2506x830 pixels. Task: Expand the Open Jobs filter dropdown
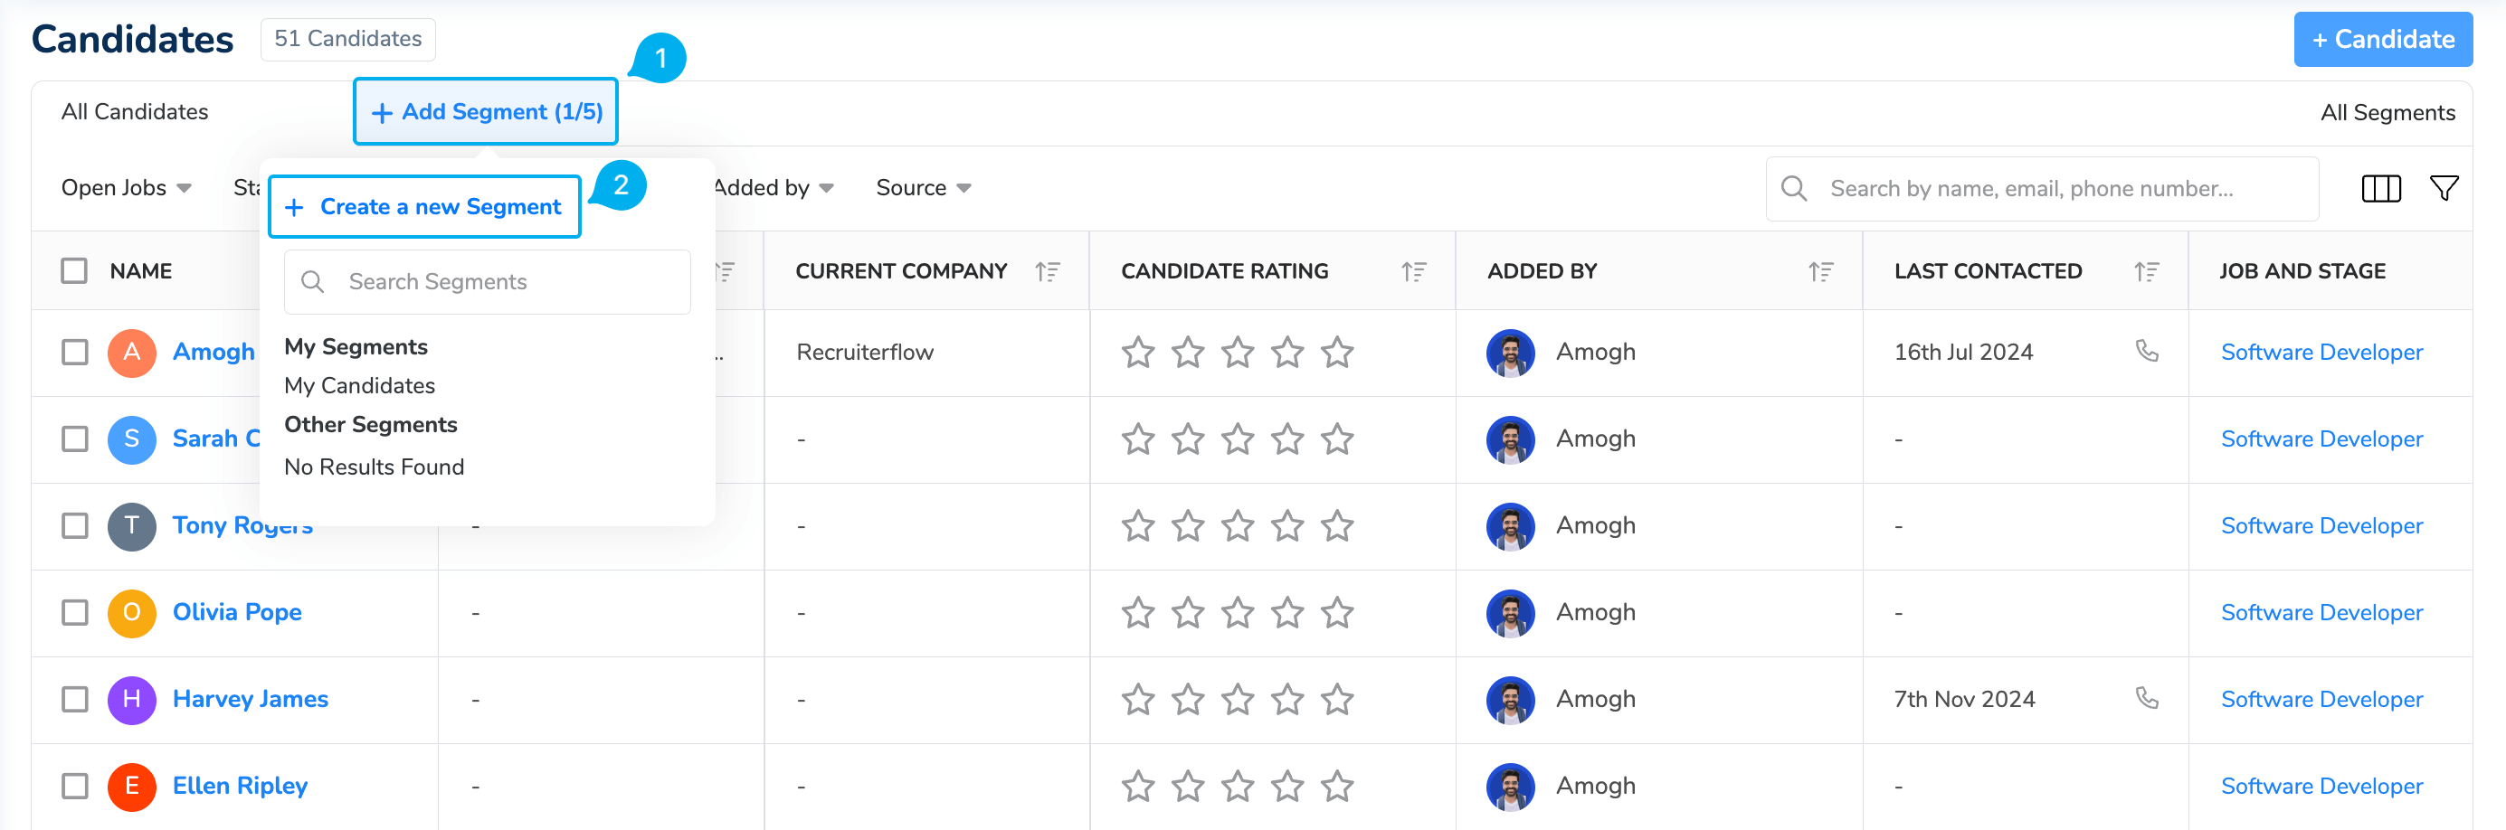(x=126, y=189)
